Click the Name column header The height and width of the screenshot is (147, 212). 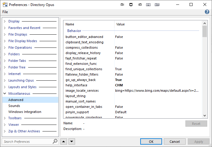(x=89, y=24)
